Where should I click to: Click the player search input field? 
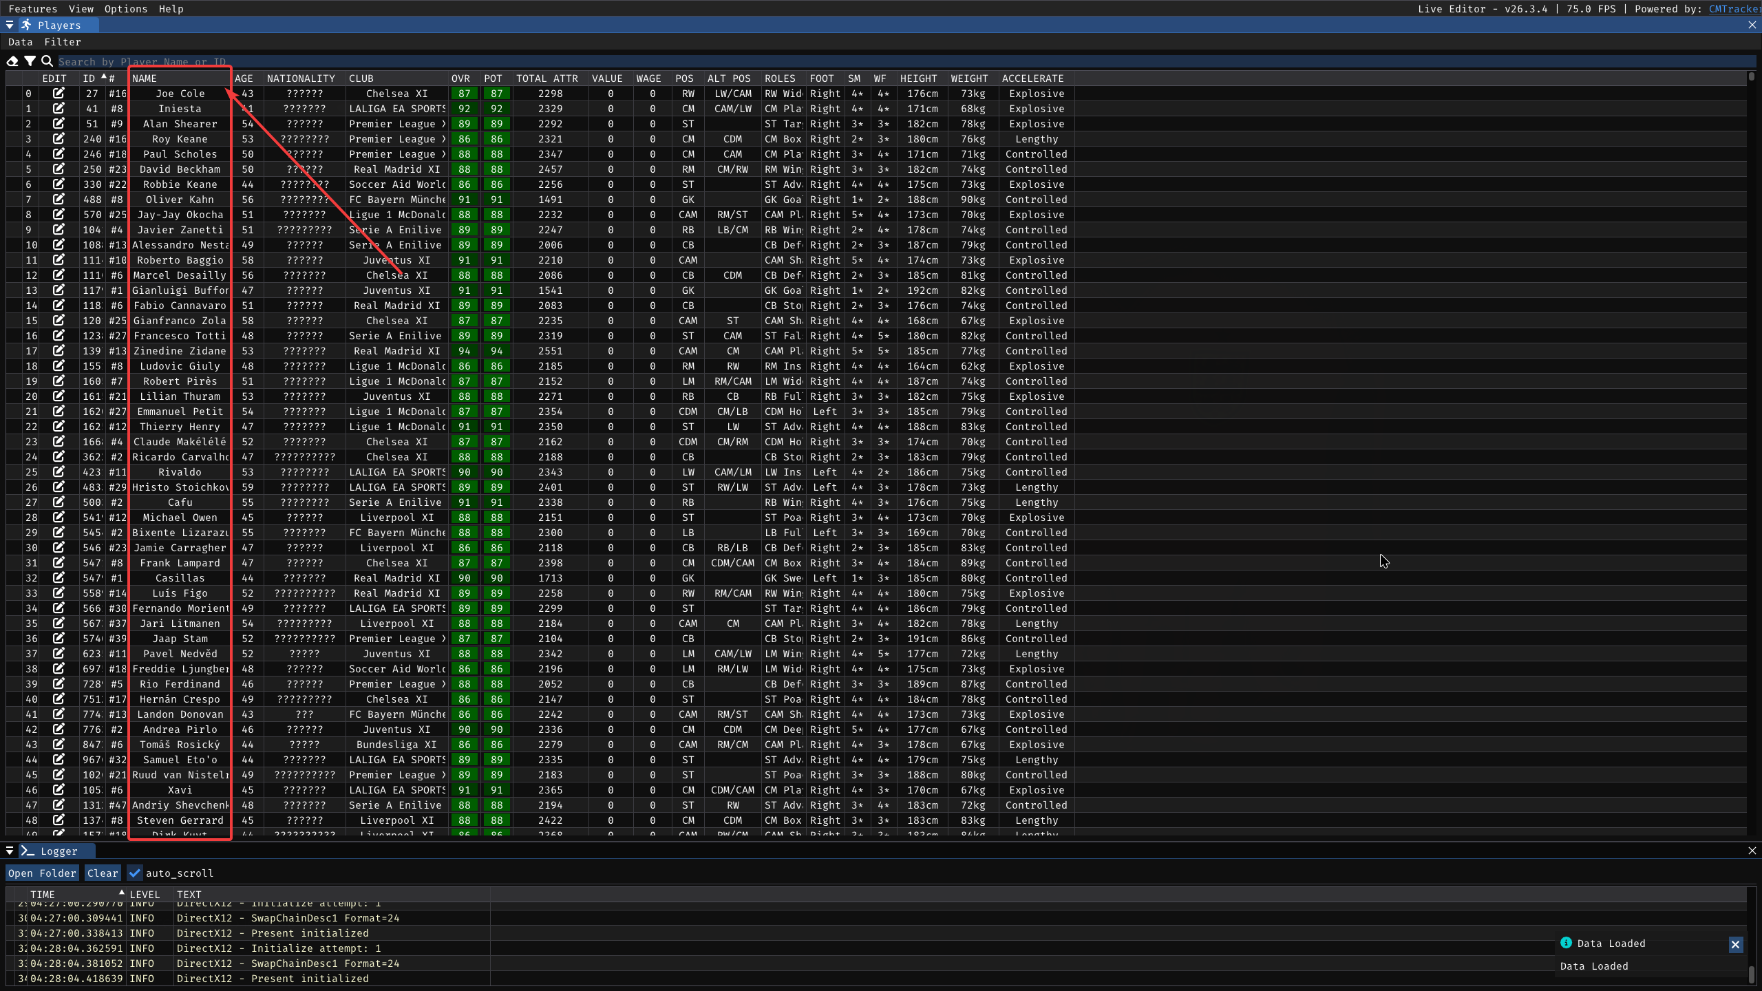tap(906, 61)
